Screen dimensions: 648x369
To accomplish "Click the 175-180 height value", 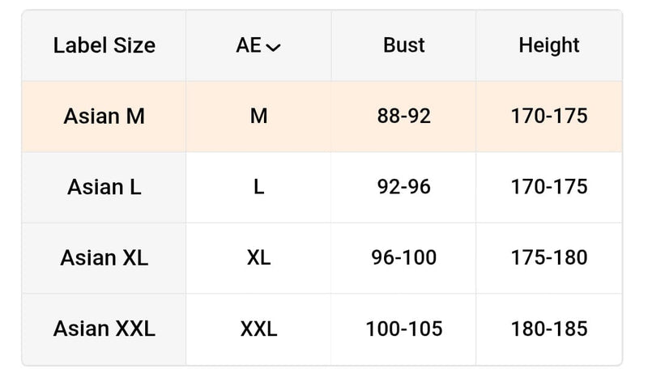I will pyautogui.click(x=548, y=258).
